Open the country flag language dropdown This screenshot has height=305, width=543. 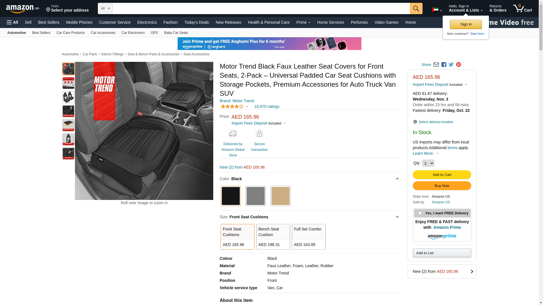pyautogui.click(x=437, y=10)
